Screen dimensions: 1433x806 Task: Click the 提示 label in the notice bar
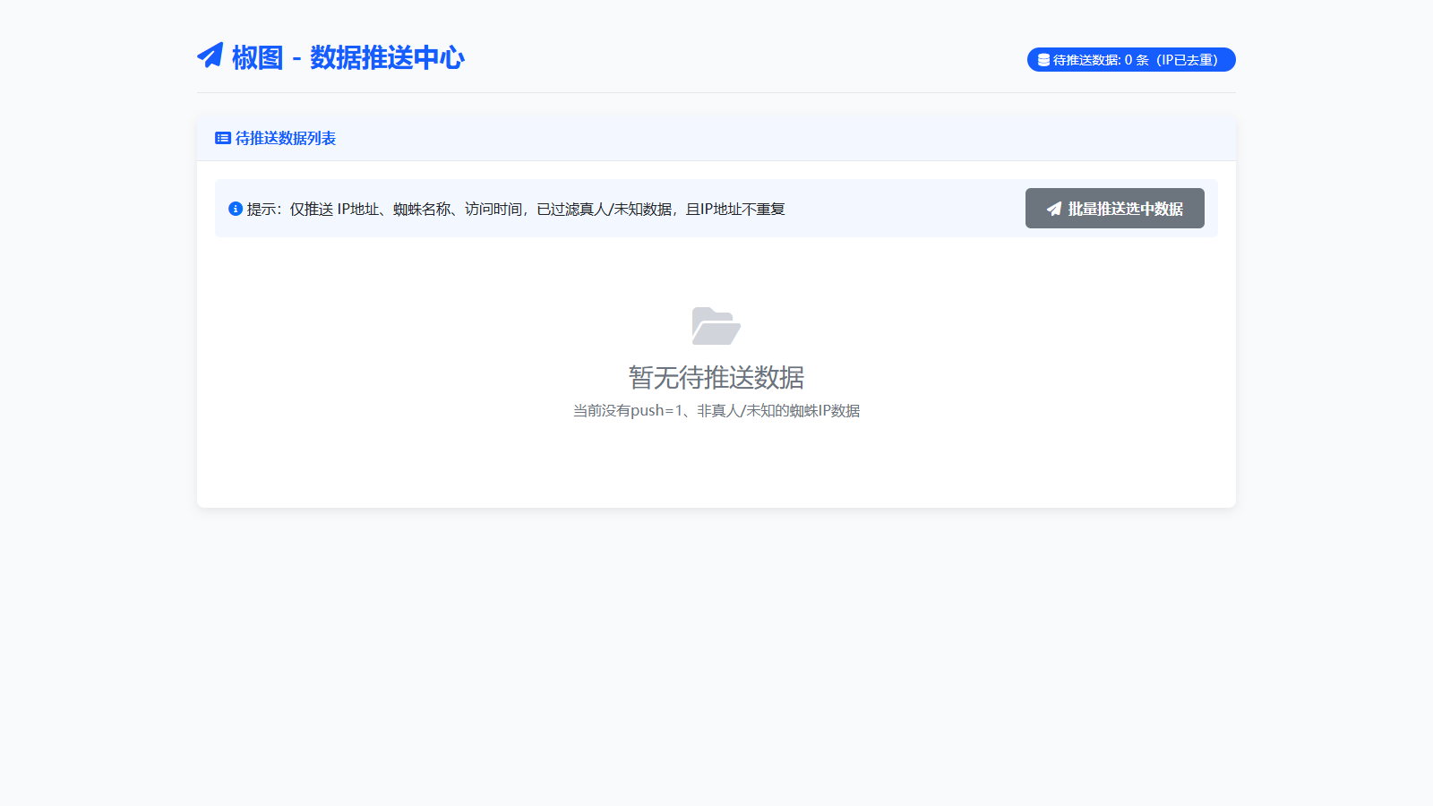tap(261, 209)
